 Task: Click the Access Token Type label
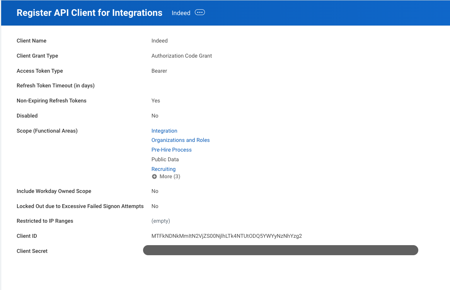click(x=39, y=71)
